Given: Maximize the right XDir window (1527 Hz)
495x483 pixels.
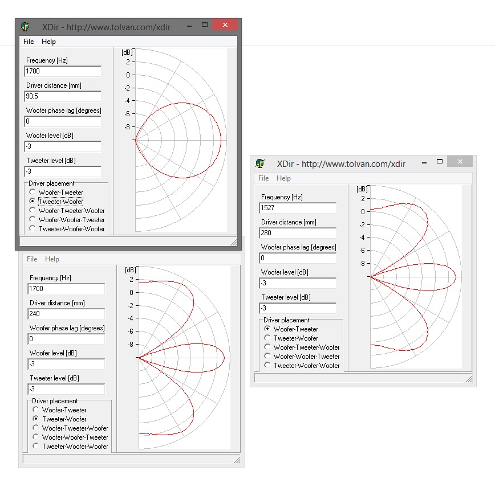Looking at the screenshot, I should (440, 162).
